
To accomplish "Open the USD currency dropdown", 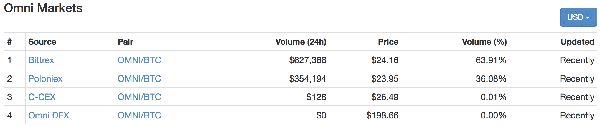I will [x=578, y=17].
